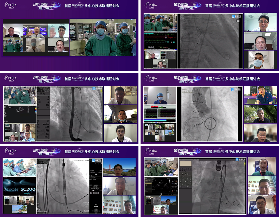Select the vital signs monitor showing 10:06
The height and width of the screenshot is (217, 279).
160,41
